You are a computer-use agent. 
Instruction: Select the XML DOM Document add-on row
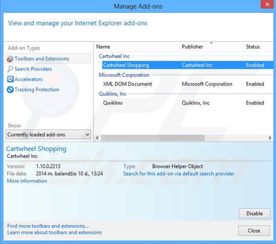pos(188,84)
